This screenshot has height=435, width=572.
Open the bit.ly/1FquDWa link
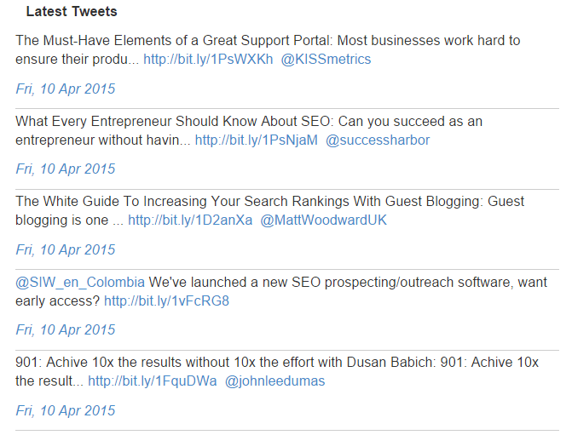[x=153, y=381]
